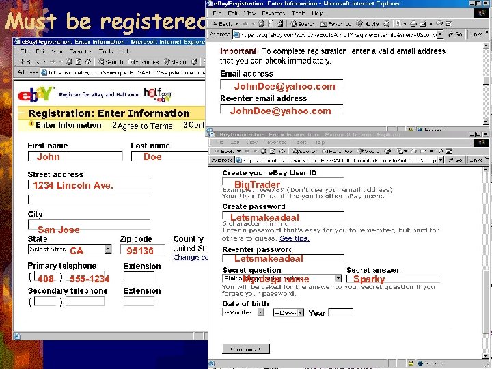Click Home icon in the email window toolbar

pyautogui.click(x=280, y=24)
